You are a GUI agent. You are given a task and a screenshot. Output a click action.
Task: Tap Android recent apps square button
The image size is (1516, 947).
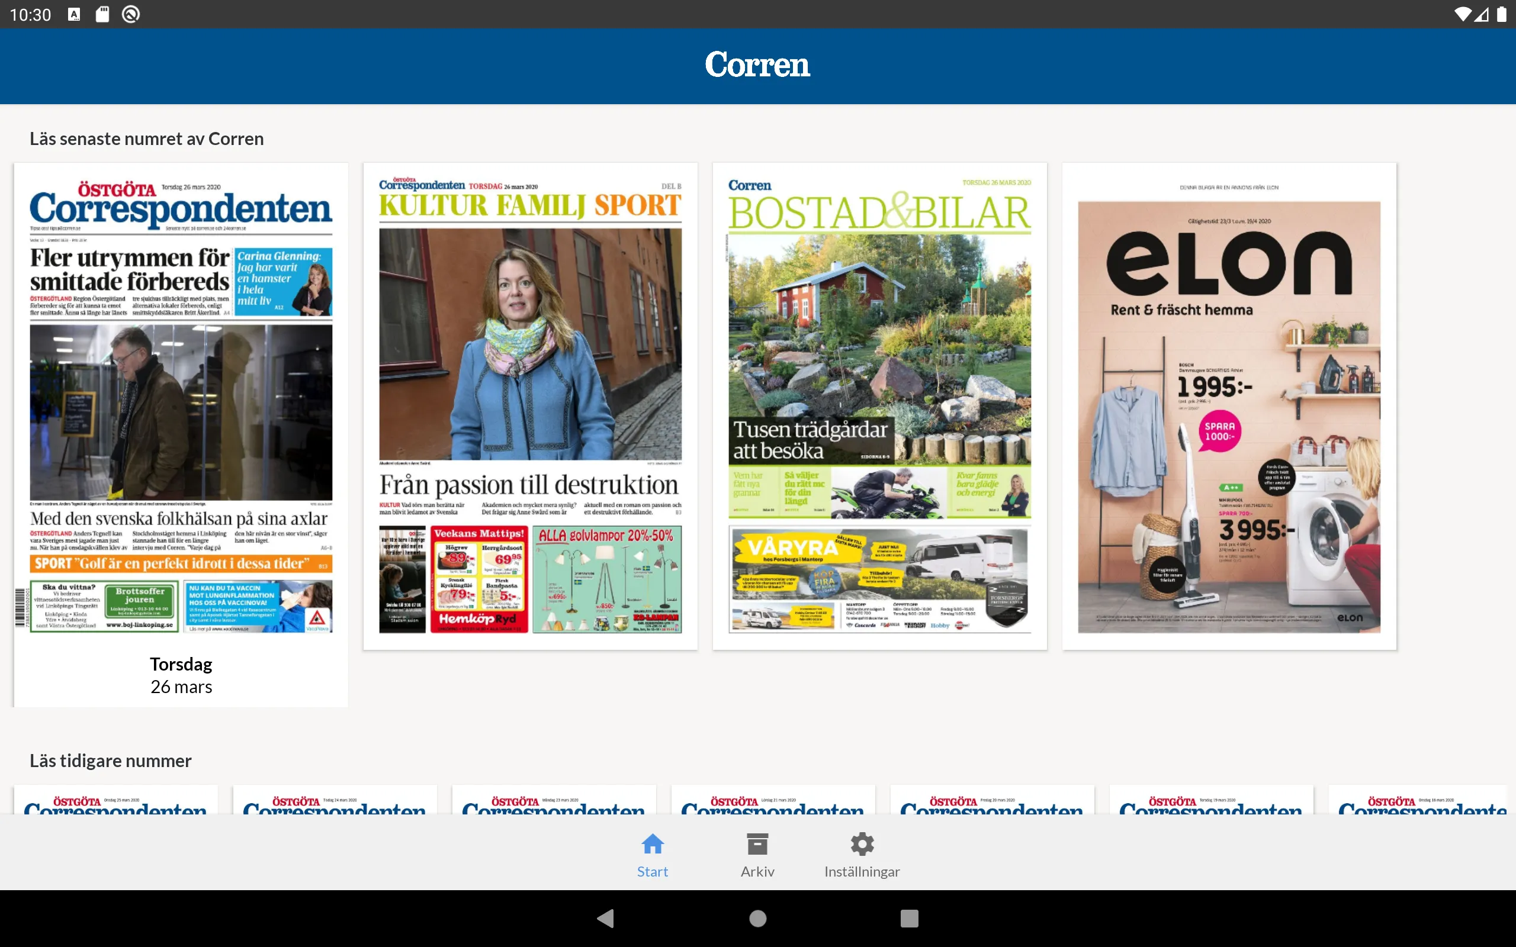(909, 918)
